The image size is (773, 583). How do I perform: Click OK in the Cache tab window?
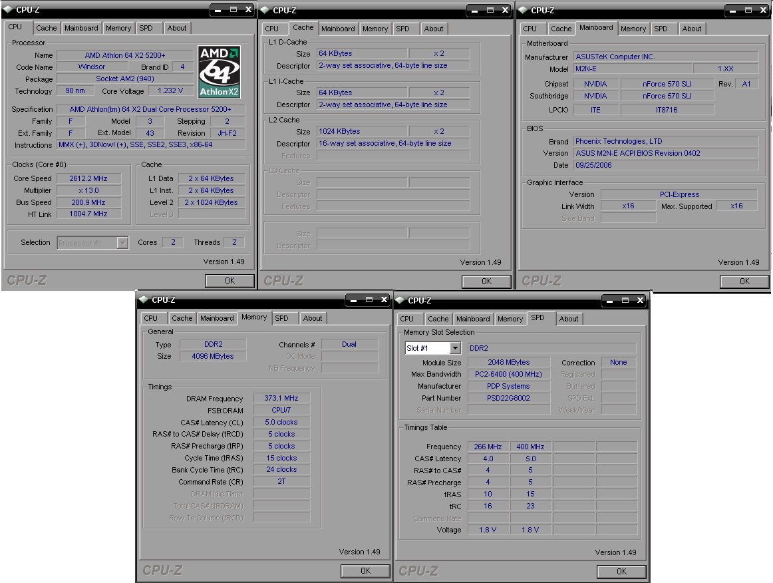[x=486, y=281]
